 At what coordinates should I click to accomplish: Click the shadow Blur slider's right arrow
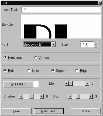pos(91,97)
